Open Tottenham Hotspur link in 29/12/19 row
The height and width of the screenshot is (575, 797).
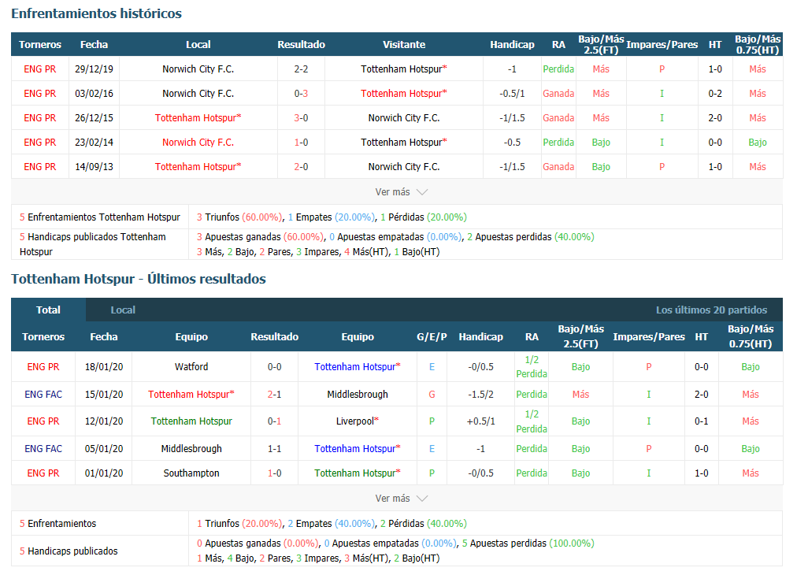pos(403,69)
